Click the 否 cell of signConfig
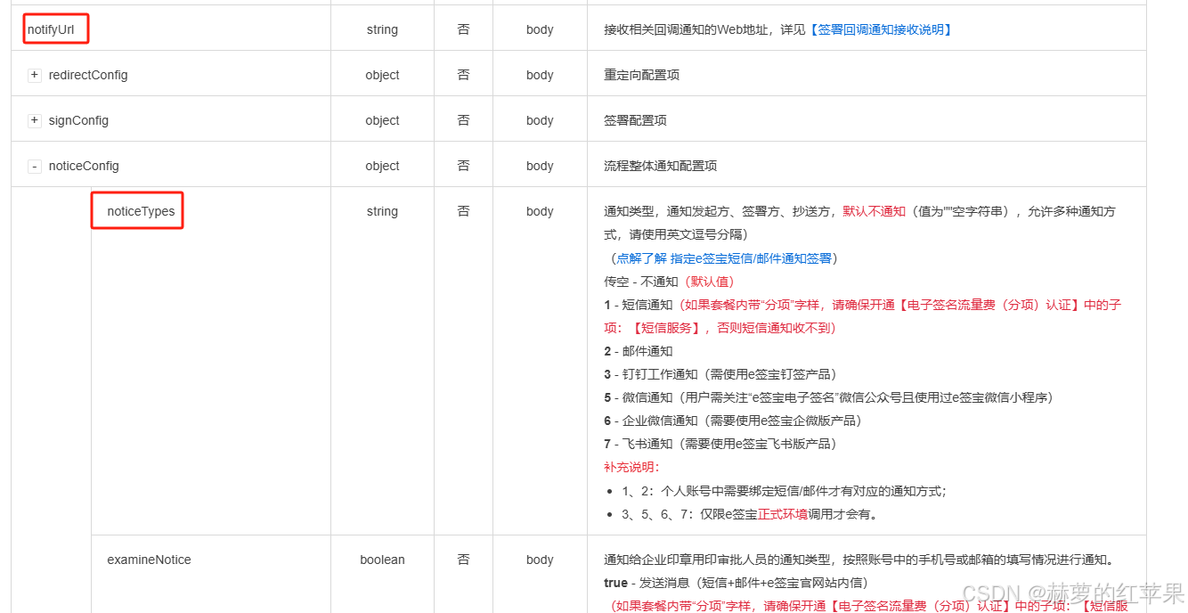The height and width of the screenshot is (613, 1188). click(x=463, y=120)
